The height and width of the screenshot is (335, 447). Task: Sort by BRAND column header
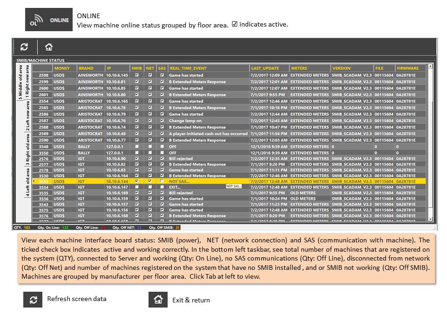(91, 68)
